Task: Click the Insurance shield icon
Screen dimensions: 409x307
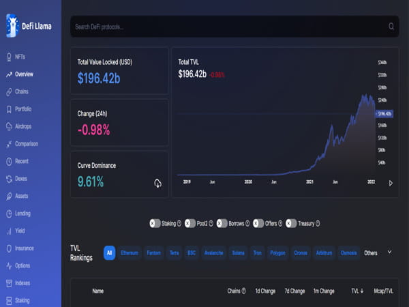Action: (9, 248)
